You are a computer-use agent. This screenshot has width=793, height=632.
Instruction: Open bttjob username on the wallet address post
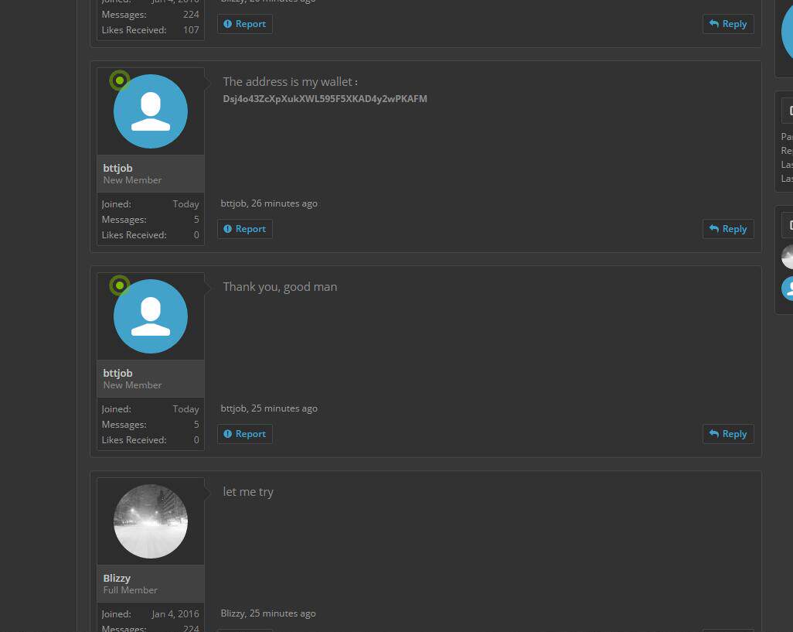[x=117, y=168]
